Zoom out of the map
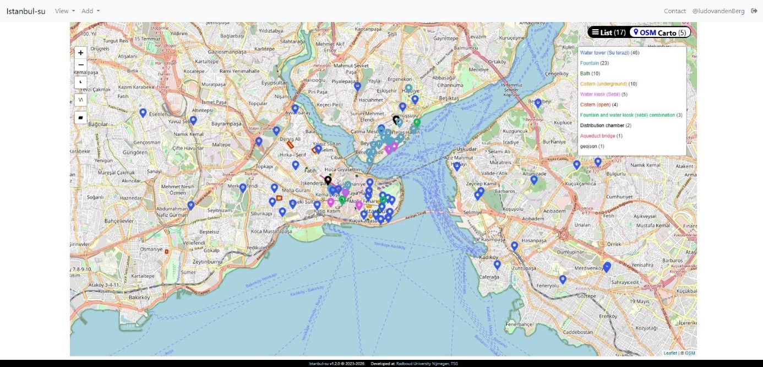Screen dimensions: 763x367 click(x=81, y=65)
